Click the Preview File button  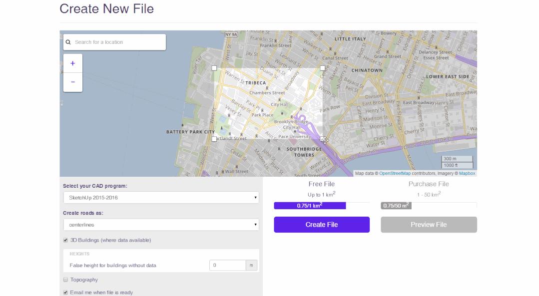click(429, 225)
